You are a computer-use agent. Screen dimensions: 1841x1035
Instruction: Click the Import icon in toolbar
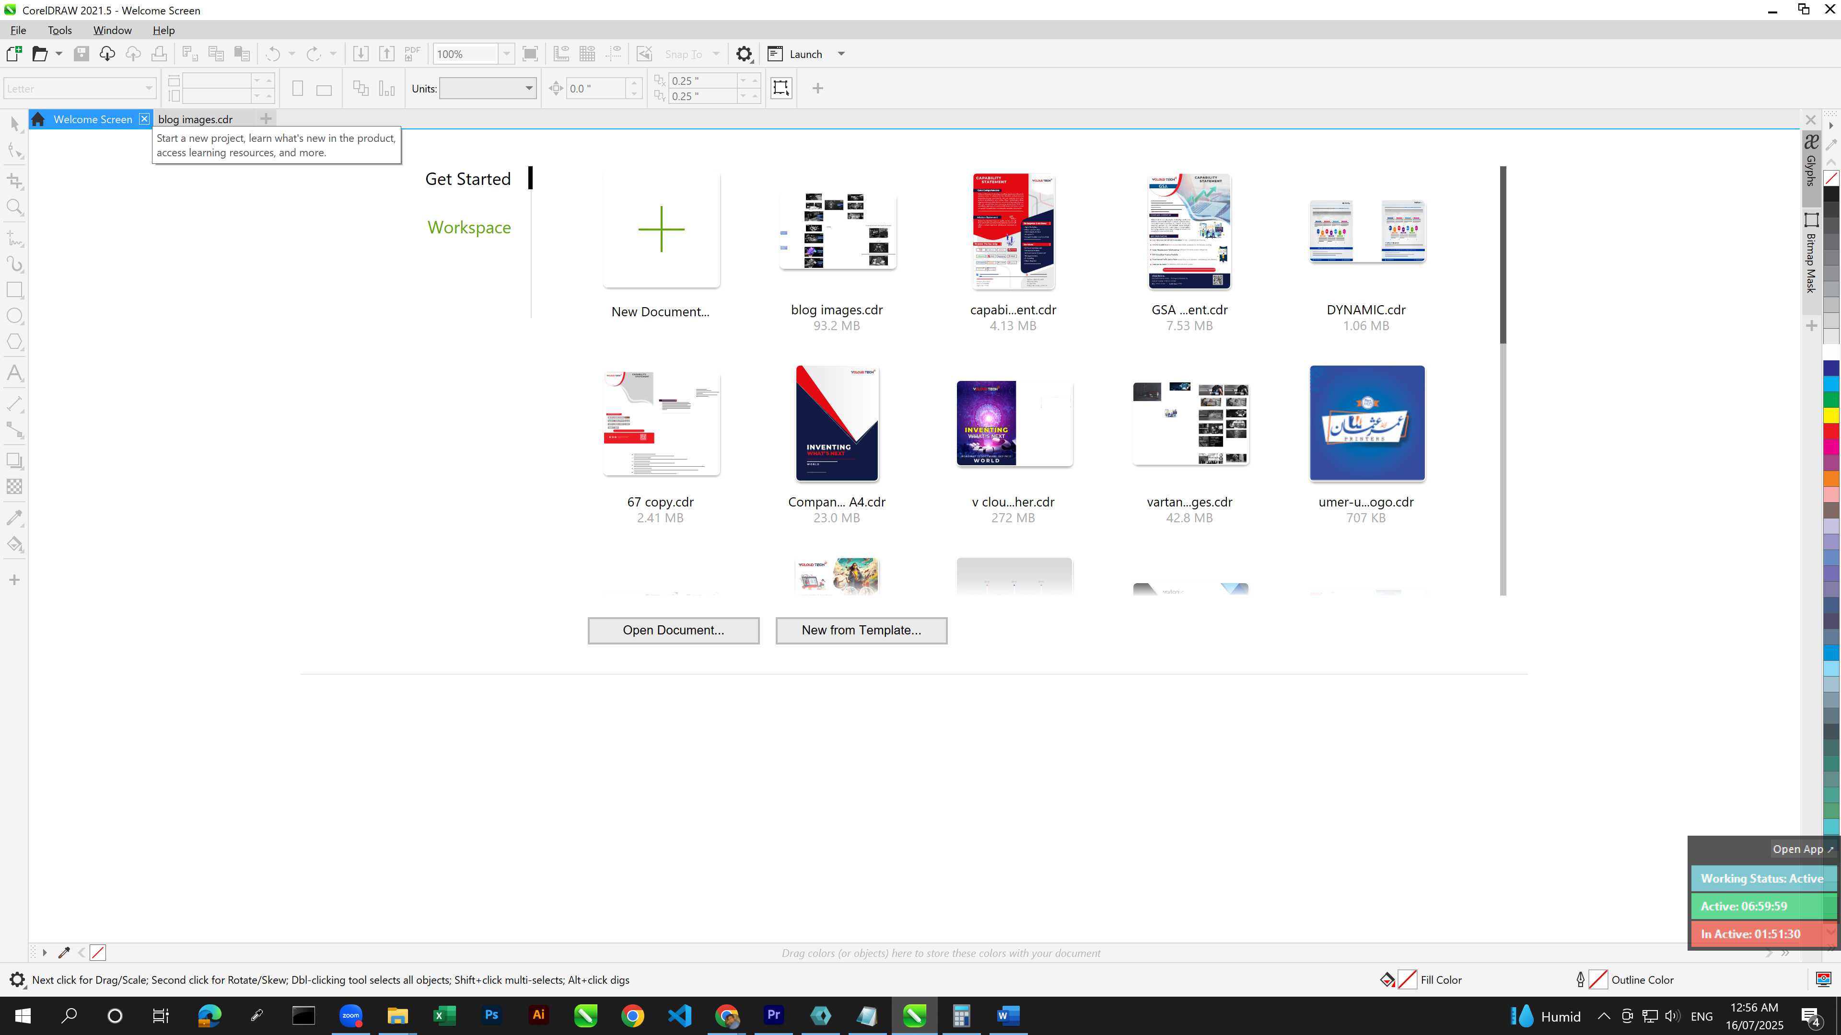click(x=361, y=54)
